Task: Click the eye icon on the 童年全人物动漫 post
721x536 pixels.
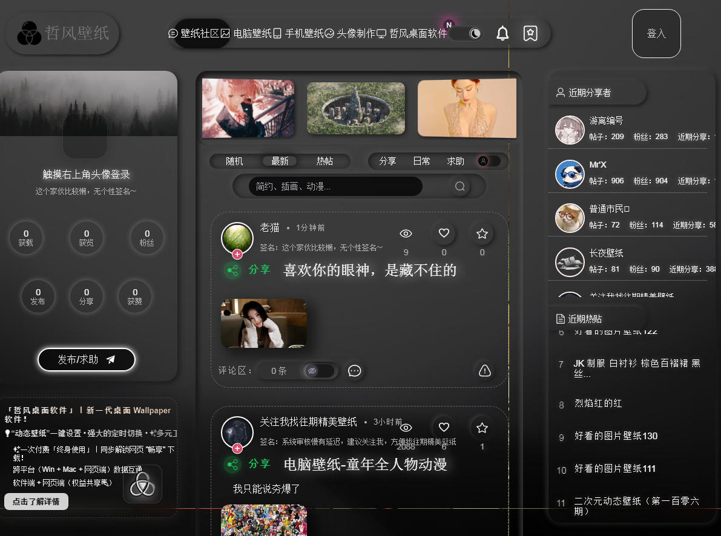Action: pos(406,428)
